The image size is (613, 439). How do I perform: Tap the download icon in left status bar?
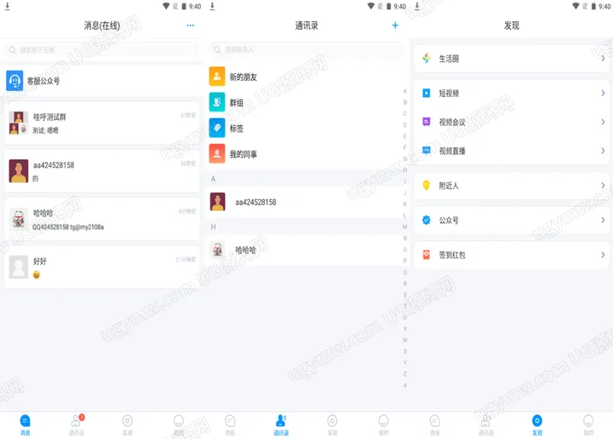tap(8, 6)
